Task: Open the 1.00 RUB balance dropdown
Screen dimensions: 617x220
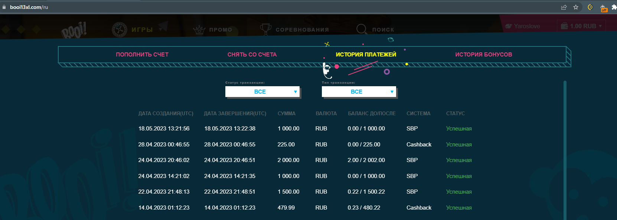Action: [582, 26]
